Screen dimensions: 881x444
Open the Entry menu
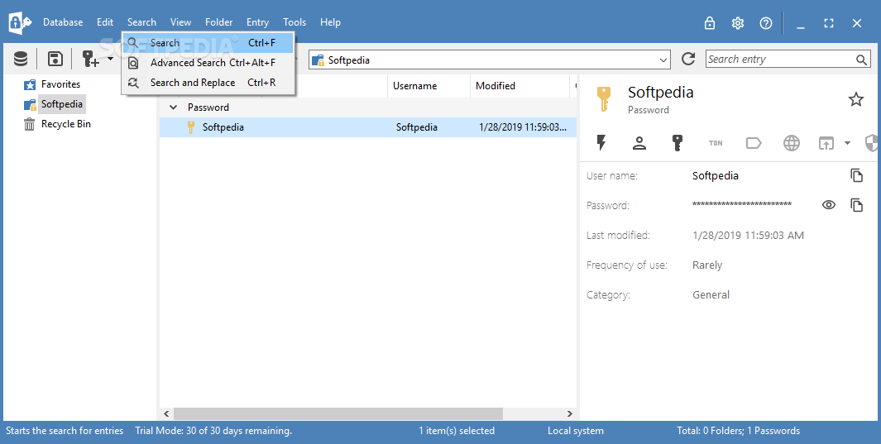[x=257, y=22]
